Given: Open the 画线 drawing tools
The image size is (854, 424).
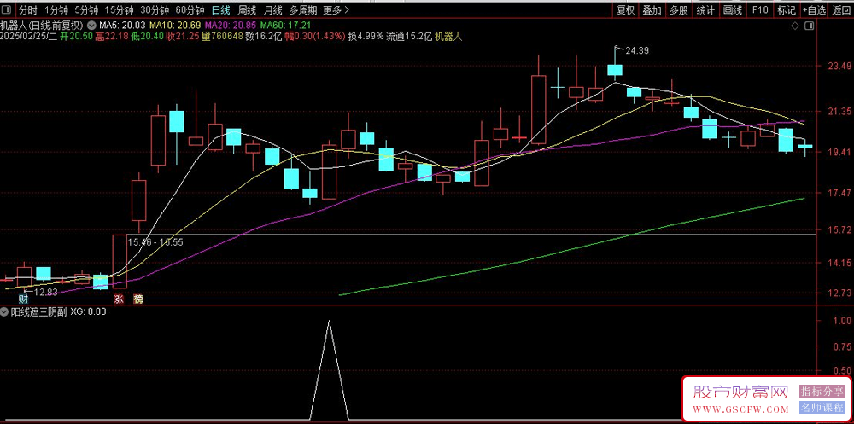Looking at the screenshot, I should pos(733,10).
